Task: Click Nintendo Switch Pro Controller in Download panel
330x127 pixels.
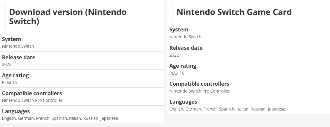Action: 32,100
